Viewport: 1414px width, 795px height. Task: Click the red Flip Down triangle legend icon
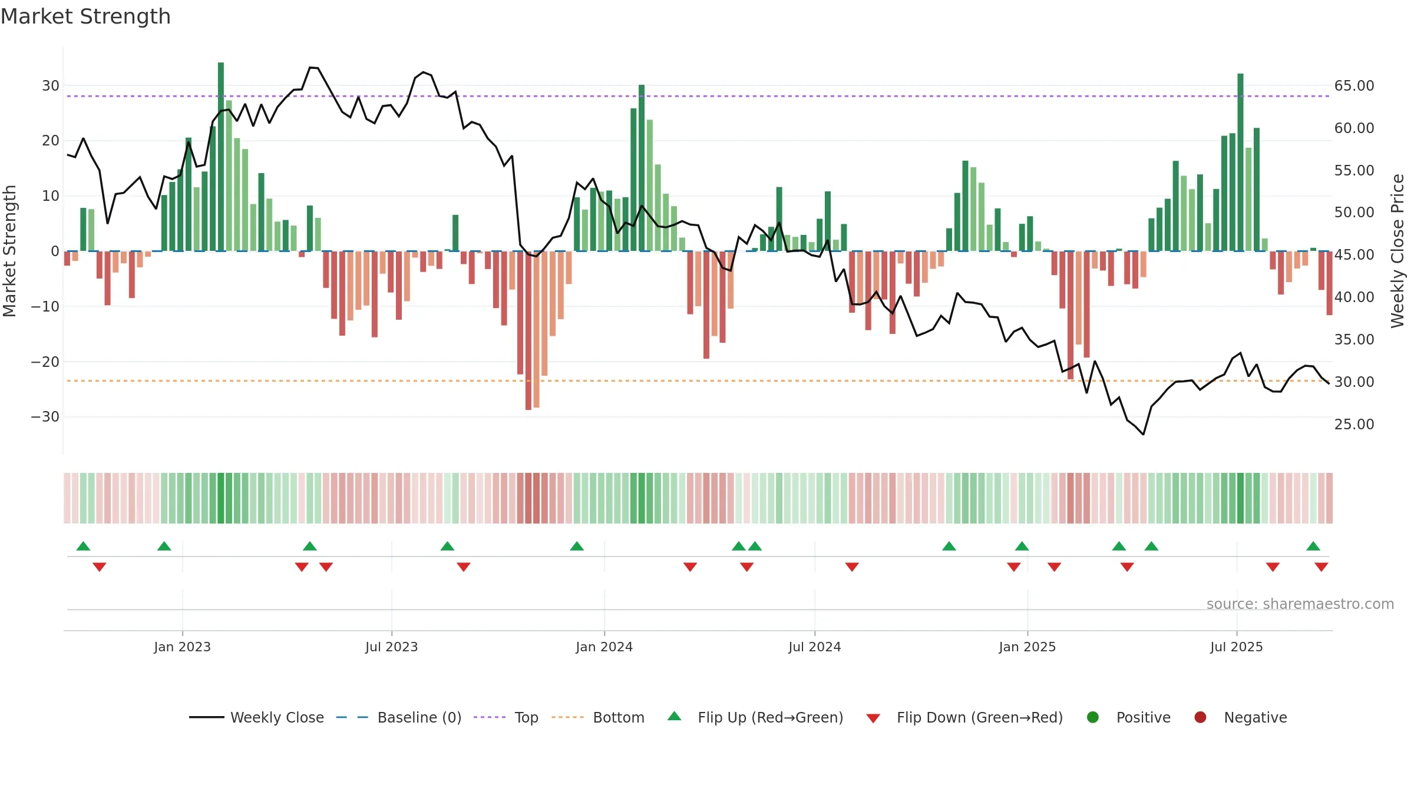coord(873,718)
